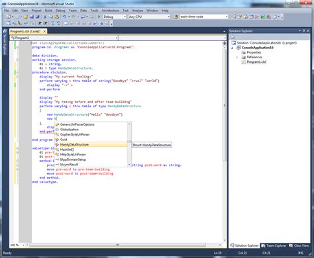Comment out selected lines icon
This screenshot has width=314, height=258.
click(x=53, y=23)
